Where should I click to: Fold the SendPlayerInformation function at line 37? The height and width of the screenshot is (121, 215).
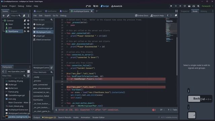(x=65, y=76)
